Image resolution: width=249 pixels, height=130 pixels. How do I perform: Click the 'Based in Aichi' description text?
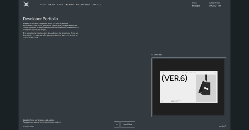[42, 121]
